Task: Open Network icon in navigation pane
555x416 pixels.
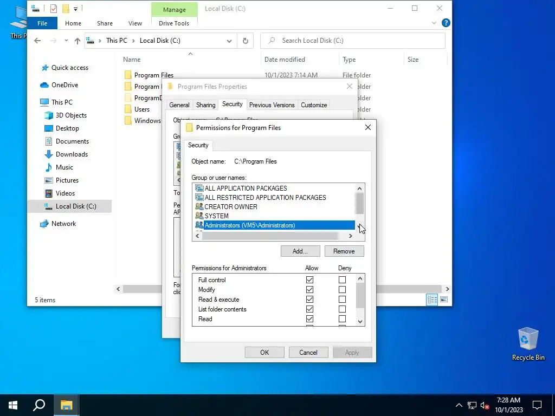Action: pyautogui.click(x=44, y=224)
